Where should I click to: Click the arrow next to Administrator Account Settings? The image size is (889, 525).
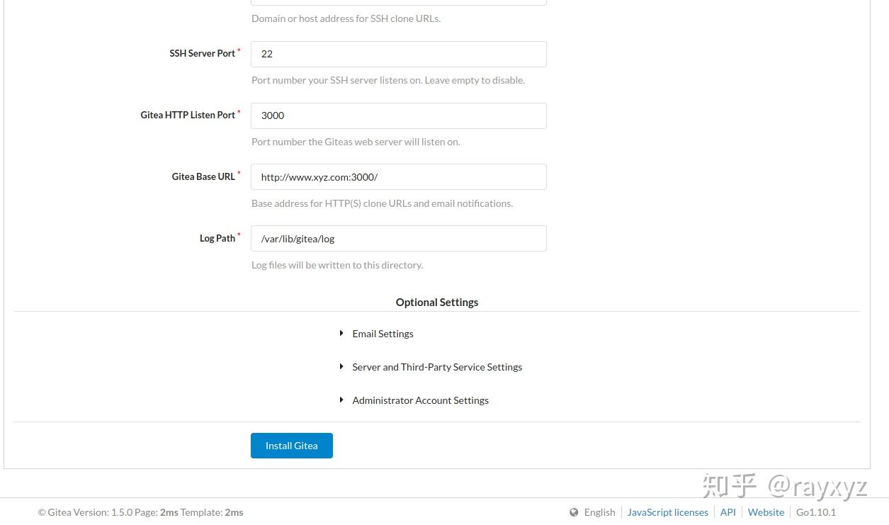click(341, 400)
